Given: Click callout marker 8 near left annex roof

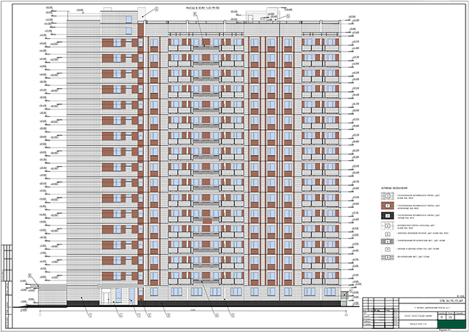Looking at the screenshot, I should (x=30, y=275).
